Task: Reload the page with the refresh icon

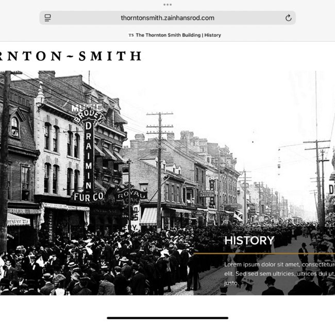Action: pyautogui.click(x=288, y=18)
